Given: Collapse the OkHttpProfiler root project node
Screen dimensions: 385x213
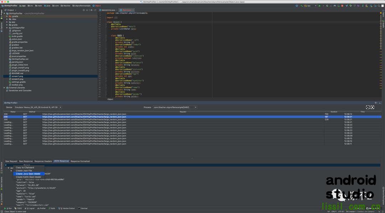Looking at the screenshot, I should pos(4,14).
